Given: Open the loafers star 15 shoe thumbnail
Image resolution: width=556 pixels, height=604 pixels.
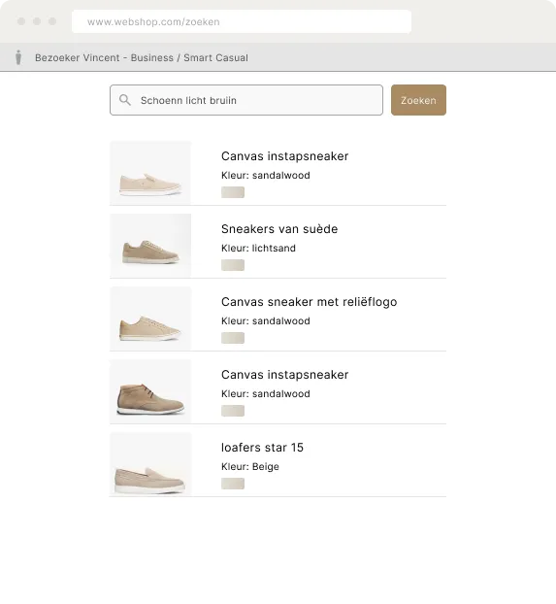Looking at the screenshot, I should 150,464.
